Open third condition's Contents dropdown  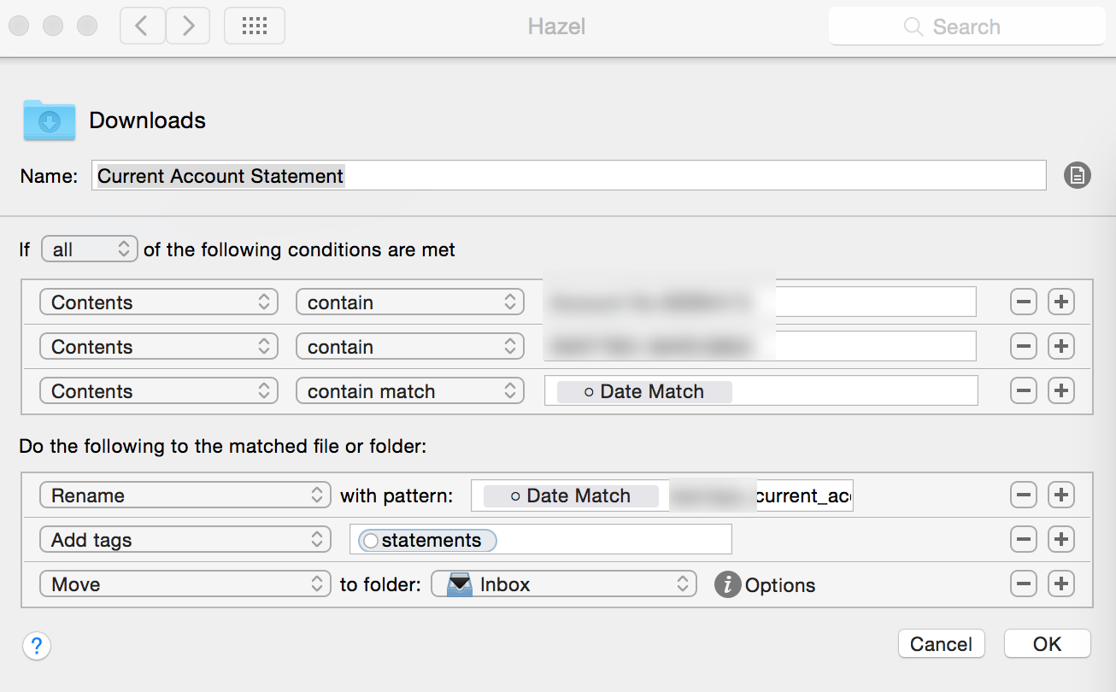(159, 391)
